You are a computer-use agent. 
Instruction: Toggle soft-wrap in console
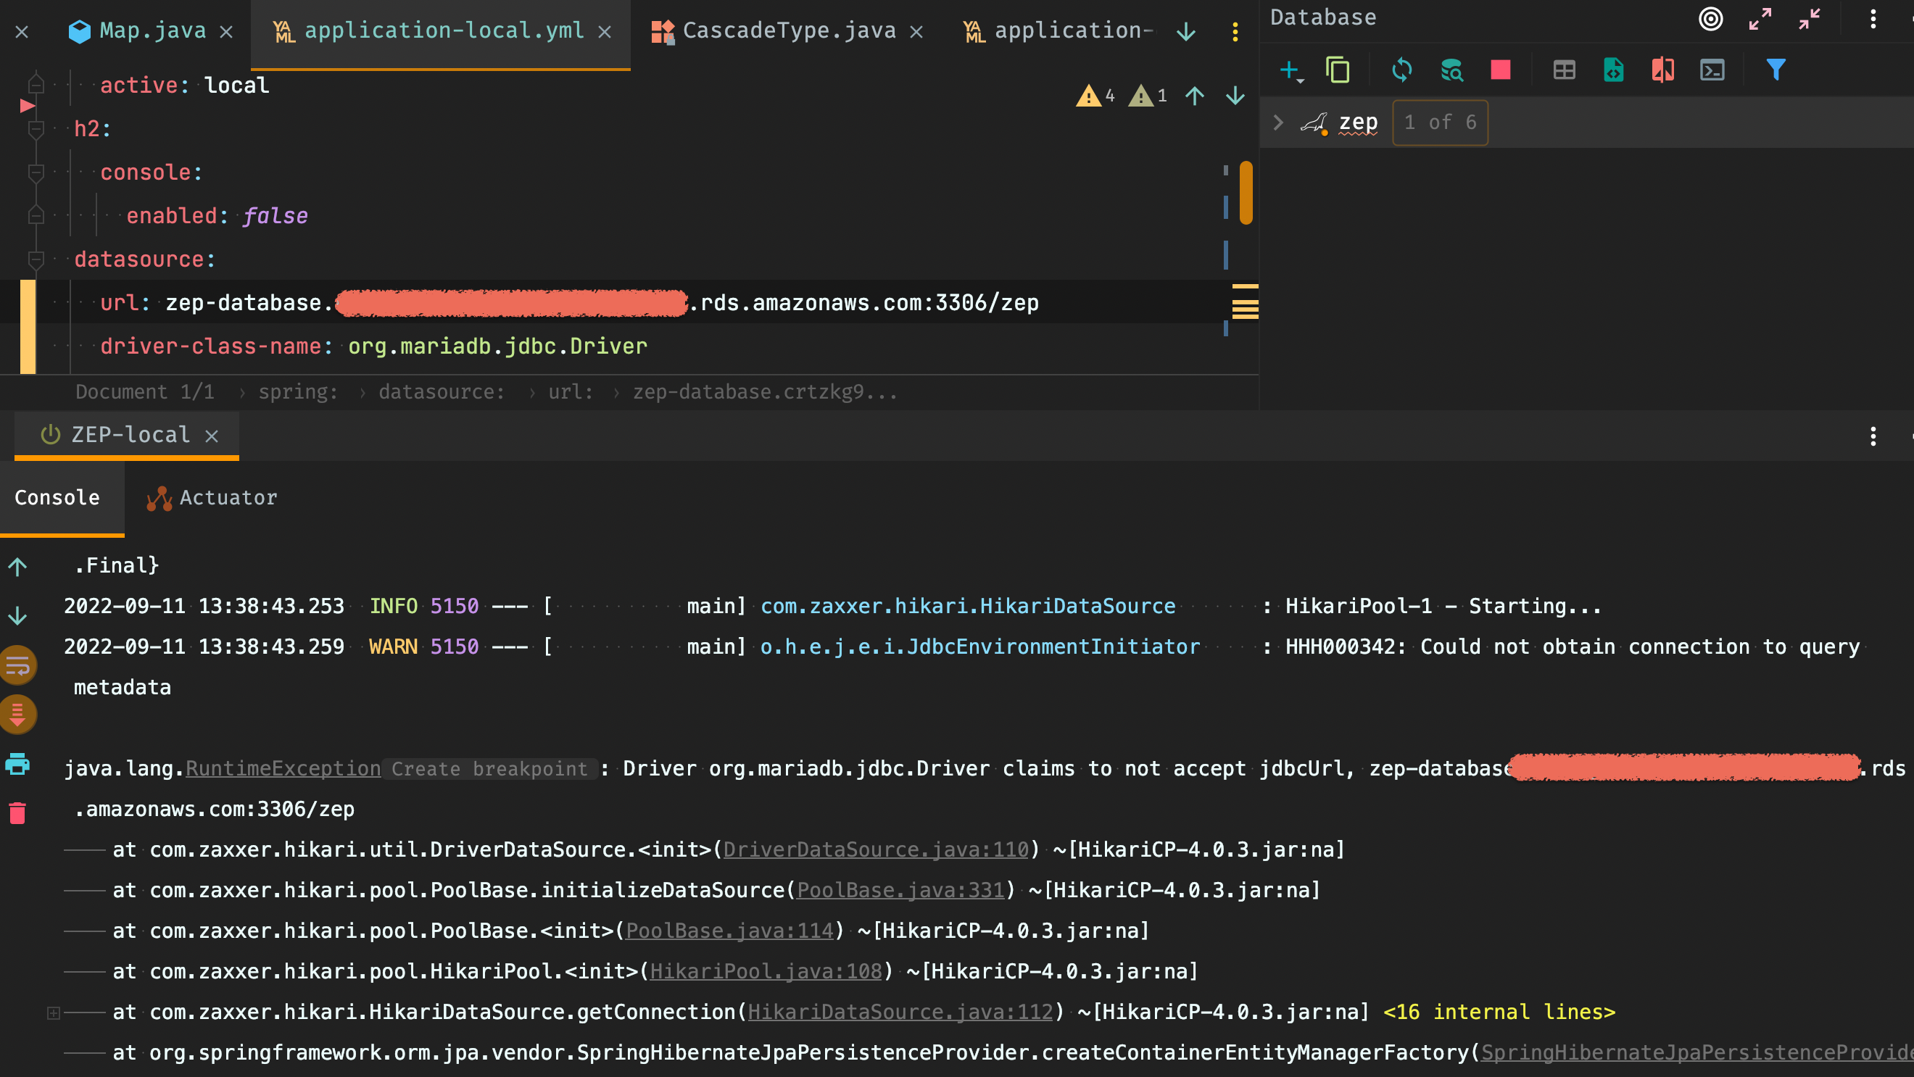click(x=18, y=665)
